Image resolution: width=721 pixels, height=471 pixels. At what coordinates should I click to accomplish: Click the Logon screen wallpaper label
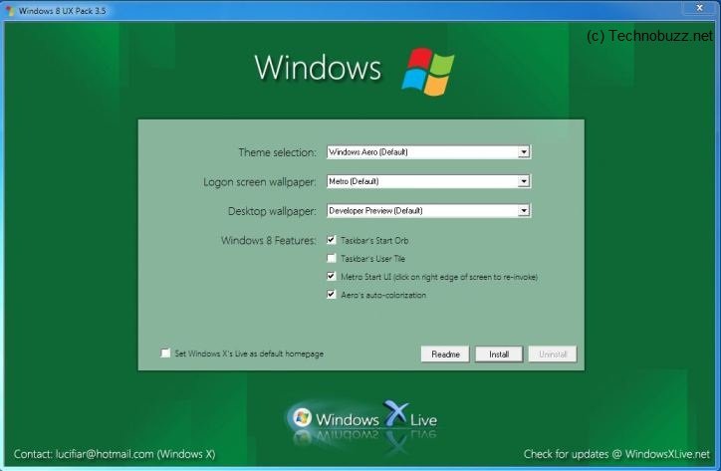pos(260,182)
